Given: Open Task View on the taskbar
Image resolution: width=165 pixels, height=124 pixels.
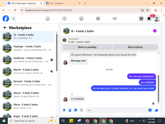Looking at the screenshot, I should tap(63, 121).
